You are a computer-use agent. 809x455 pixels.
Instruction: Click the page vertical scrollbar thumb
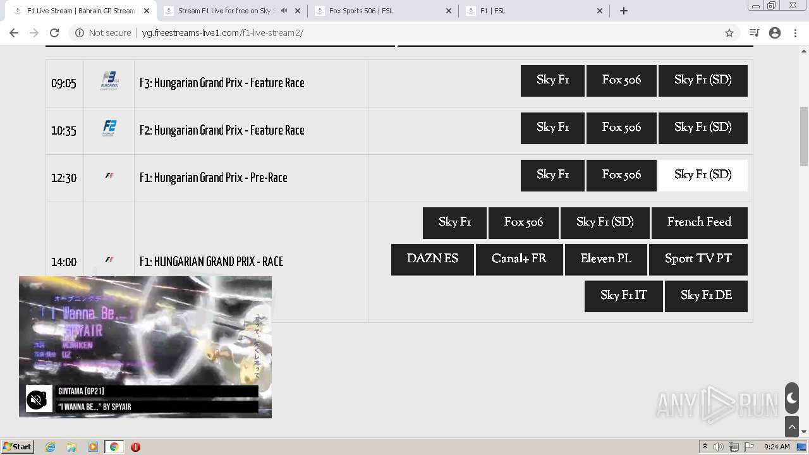click(804, 136)
